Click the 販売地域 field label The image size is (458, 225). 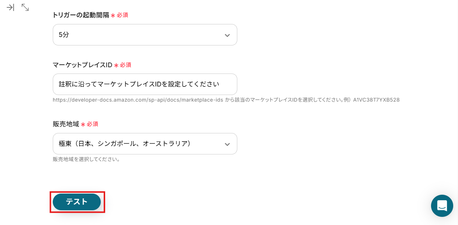[x=66, y=124]
